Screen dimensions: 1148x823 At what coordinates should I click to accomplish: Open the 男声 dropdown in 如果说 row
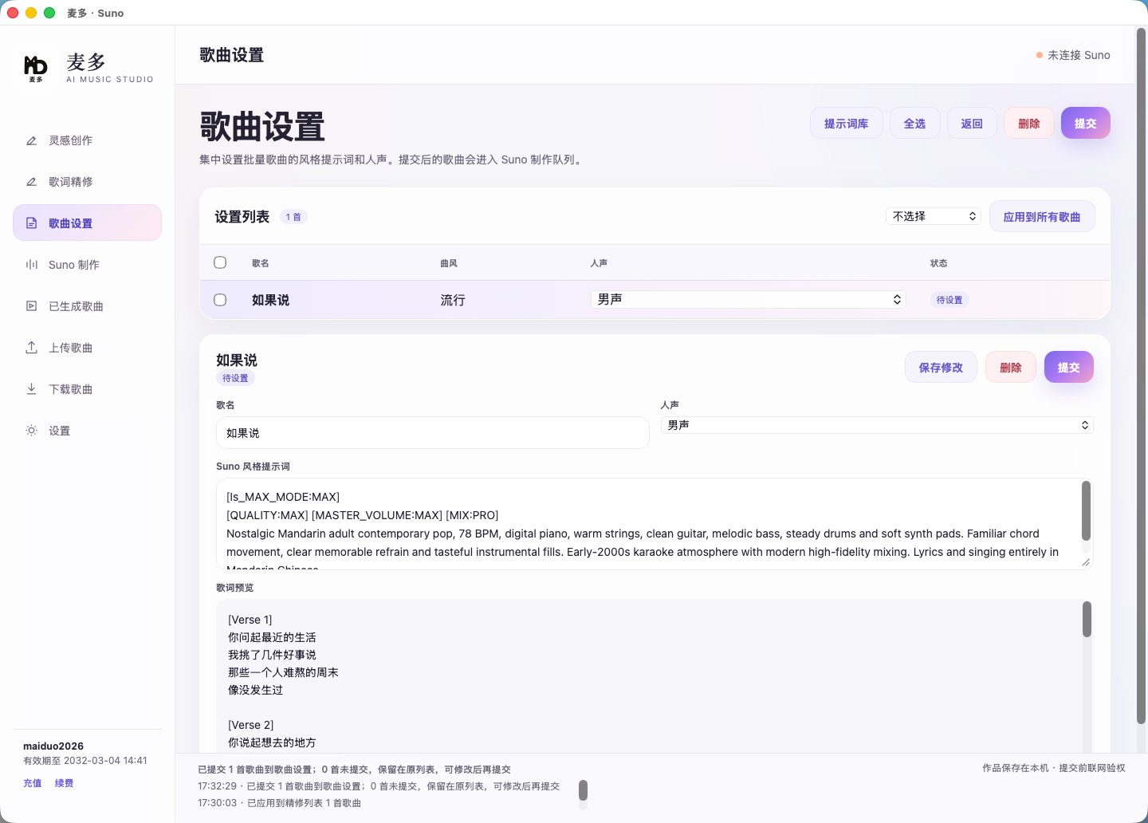click(749, 299)
